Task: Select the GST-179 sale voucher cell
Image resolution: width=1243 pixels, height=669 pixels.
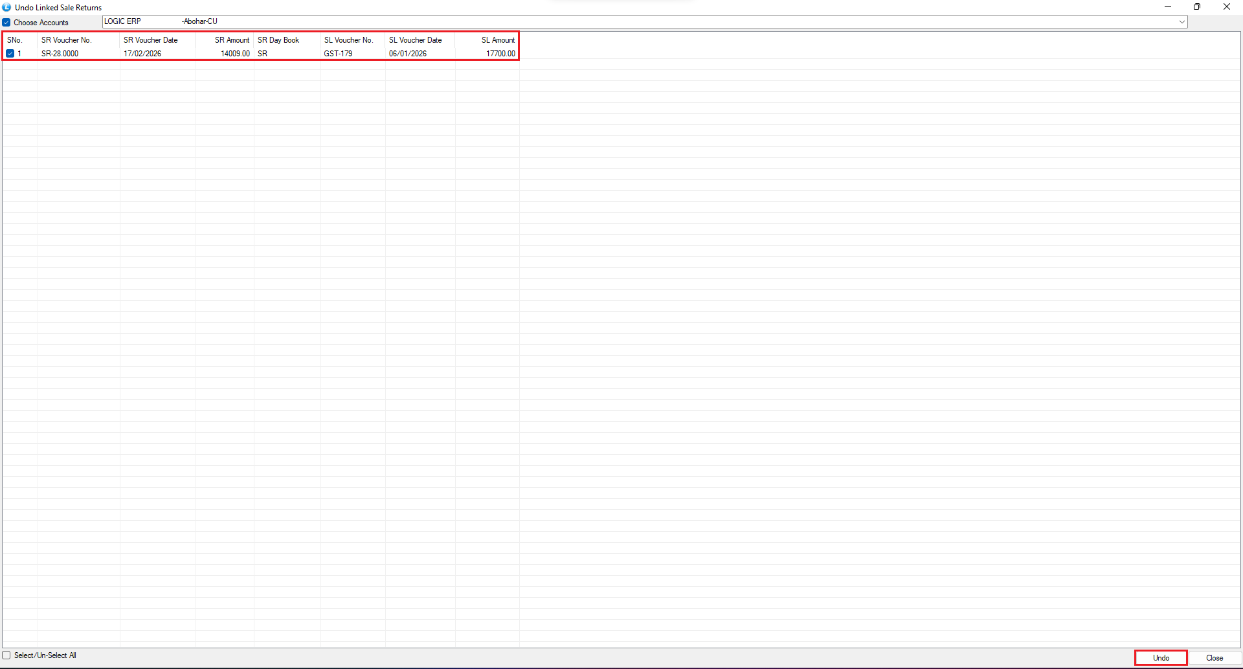Action: click(x=338, y=54)
